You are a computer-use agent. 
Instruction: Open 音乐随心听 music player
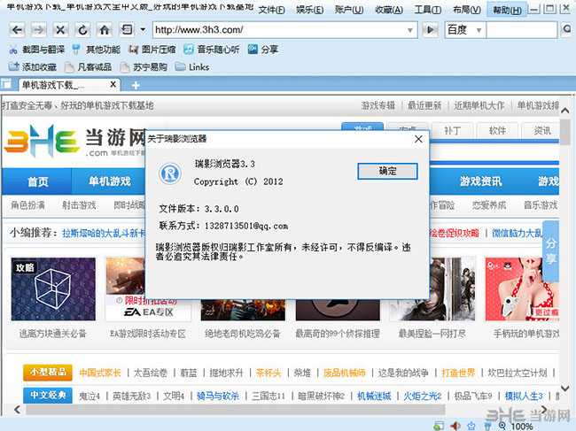[x=212, y=50]
